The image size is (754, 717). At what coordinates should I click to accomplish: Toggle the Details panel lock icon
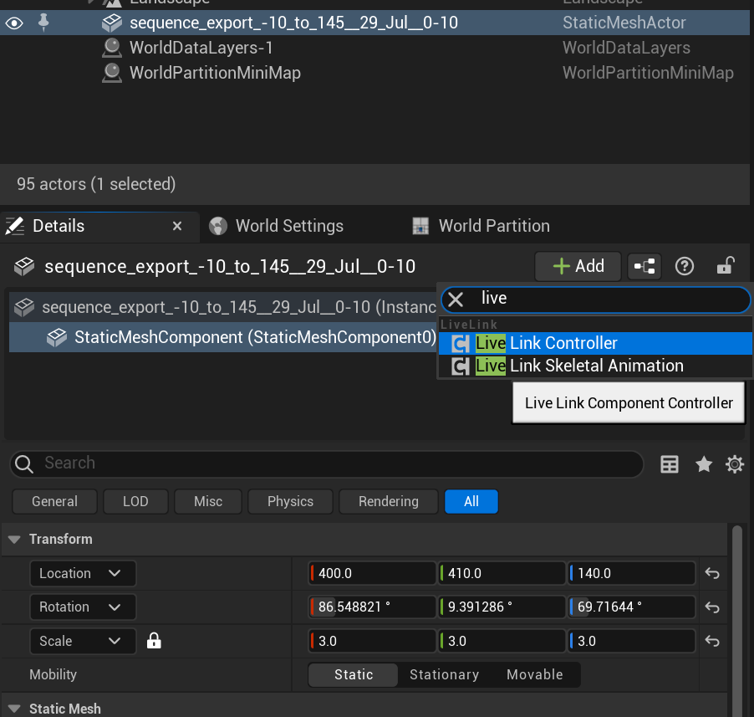click(725, 266)
